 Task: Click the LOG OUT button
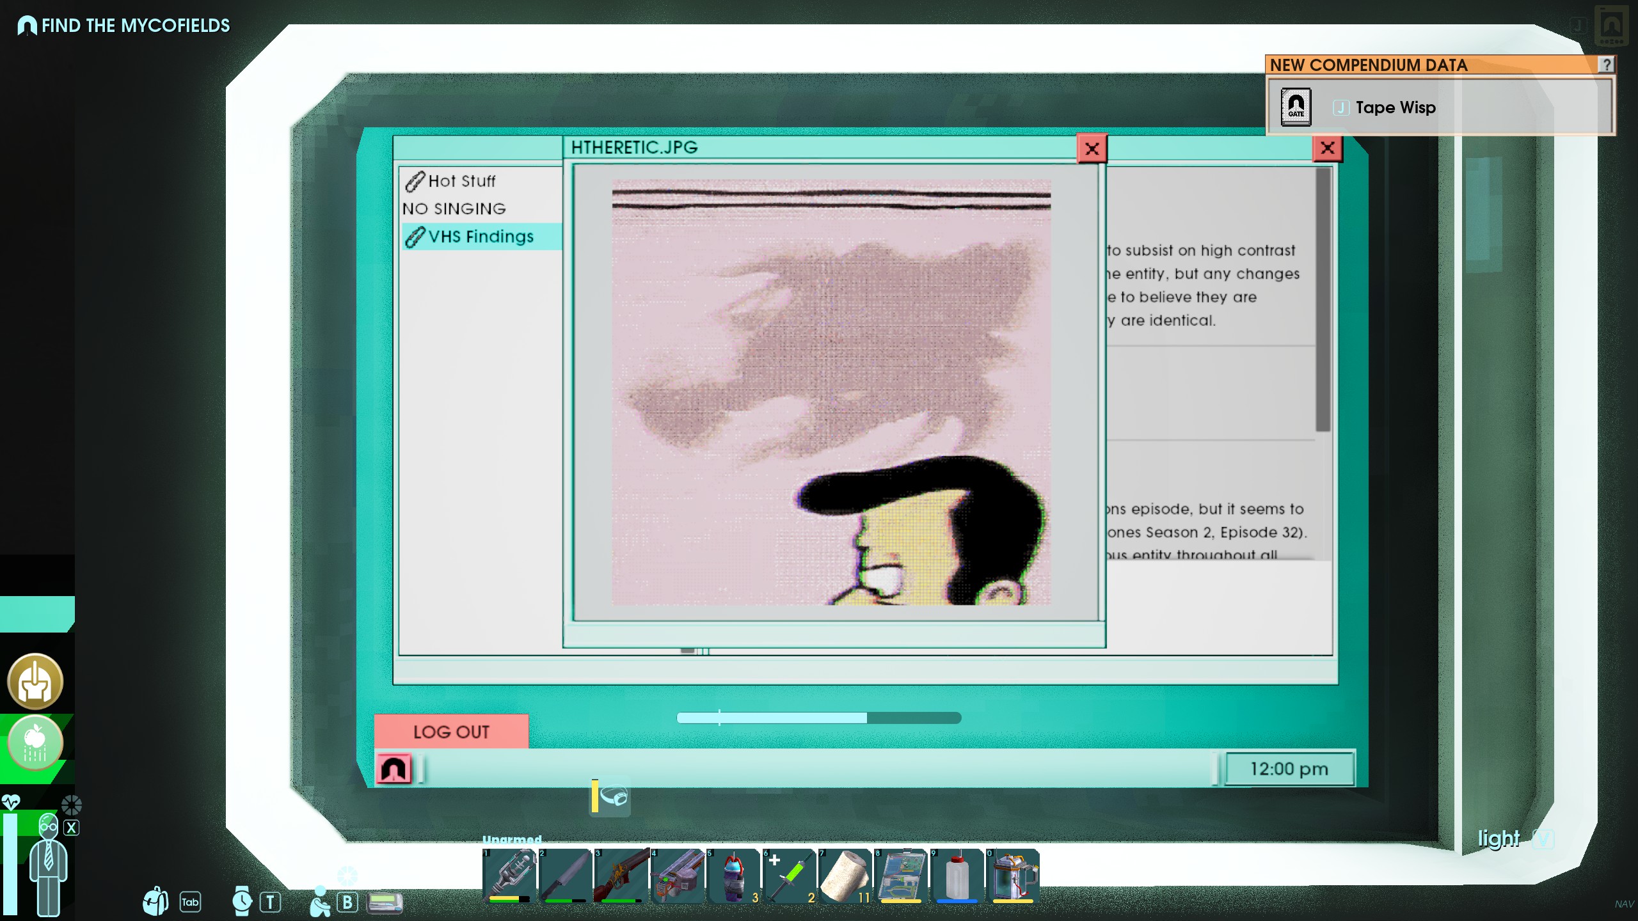pyautogui.click(x=451, y=732)
